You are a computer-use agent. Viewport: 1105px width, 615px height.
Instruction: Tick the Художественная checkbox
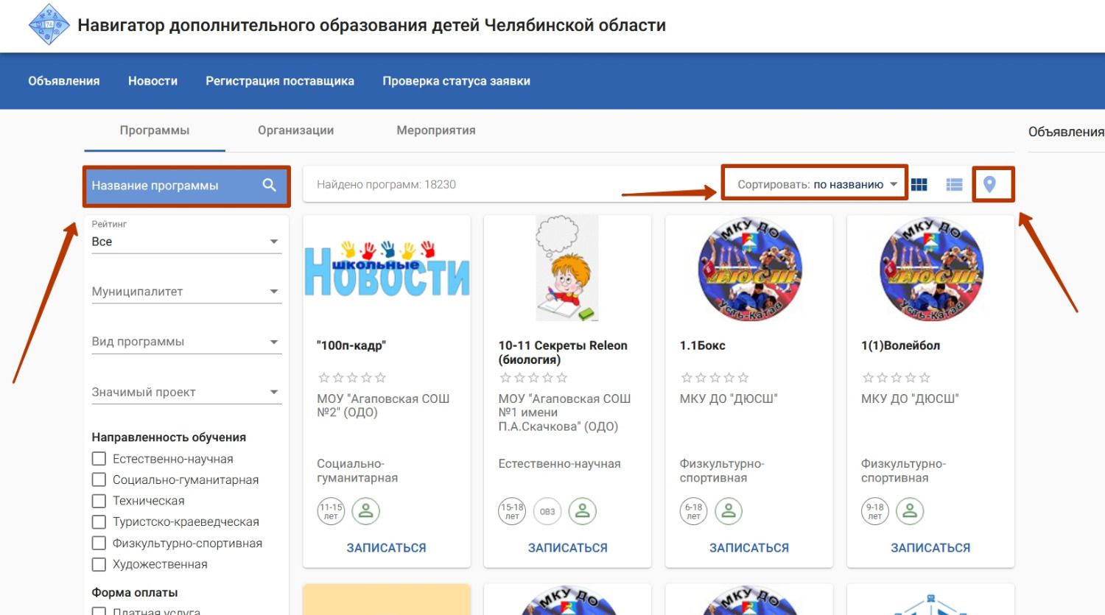(x=99, y=564)
